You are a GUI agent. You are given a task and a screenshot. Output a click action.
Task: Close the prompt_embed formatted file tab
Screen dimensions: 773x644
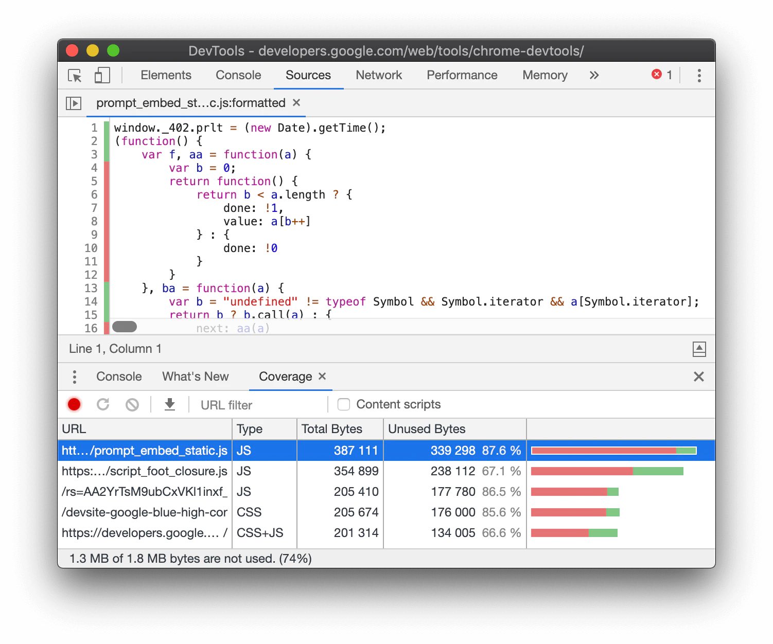pyautogui.click(x=296, y=103)
